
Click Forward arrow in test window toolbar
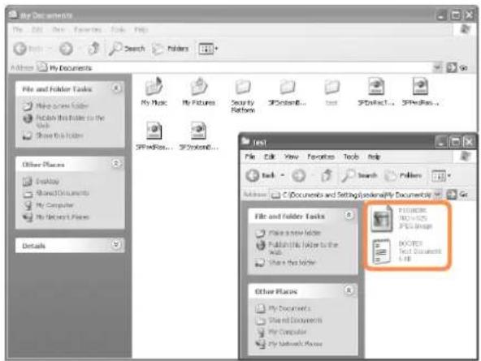pos(299,175)
